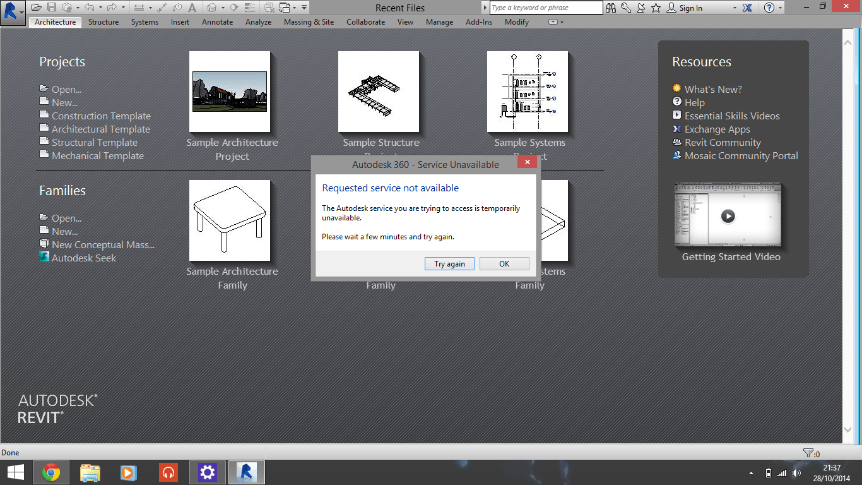This screenshot has width=862, height=485.
Task: Open the Autodesk Seek link
Action: [84, 258]
